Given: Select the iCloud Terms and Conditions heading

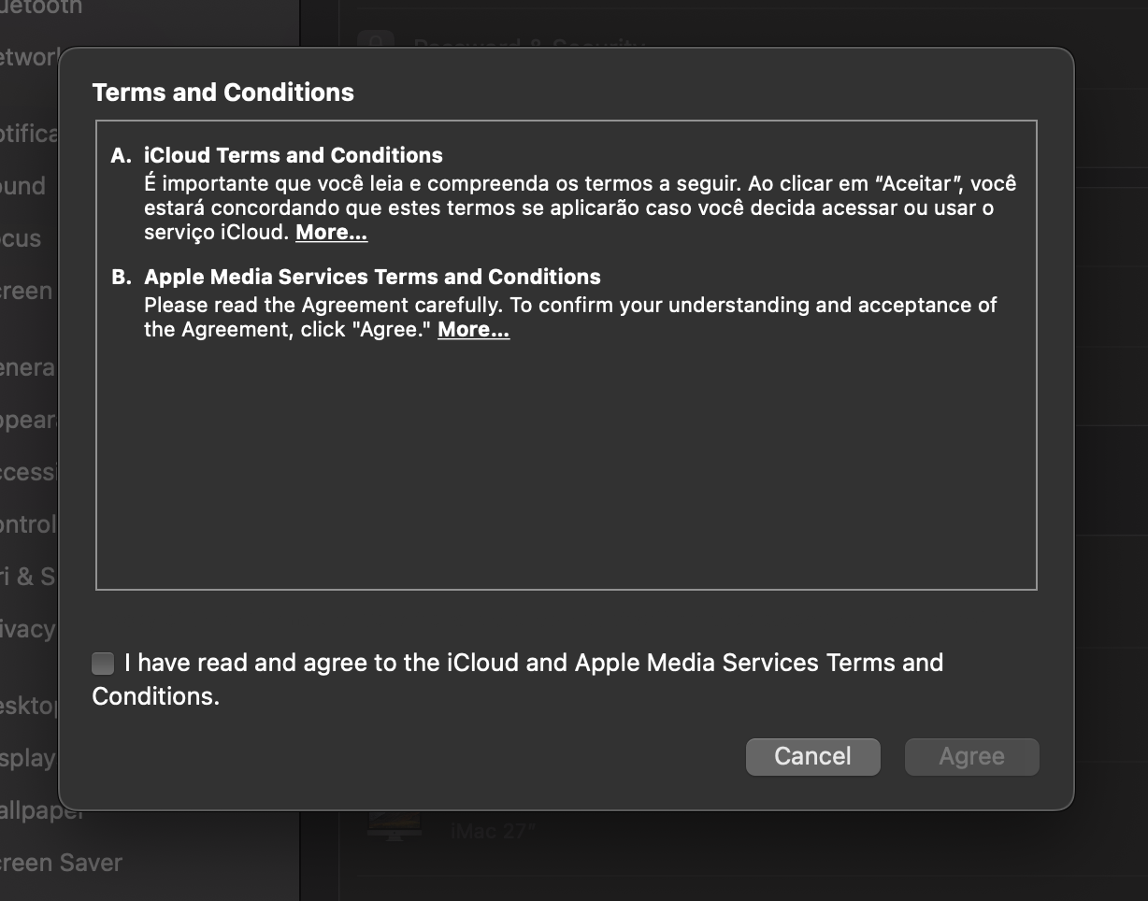Looking at the screenshot, I should point(293,155).
